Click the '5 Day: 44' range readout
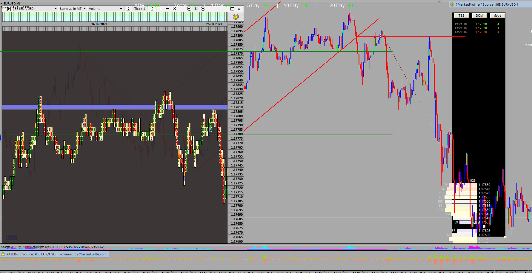Viewport: 532px width, 273px height. tap(257, 5)
